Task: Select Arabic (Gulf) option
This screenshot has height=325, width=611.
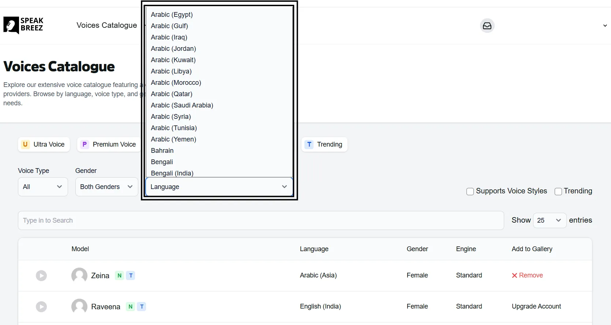Action: (219, 26)
